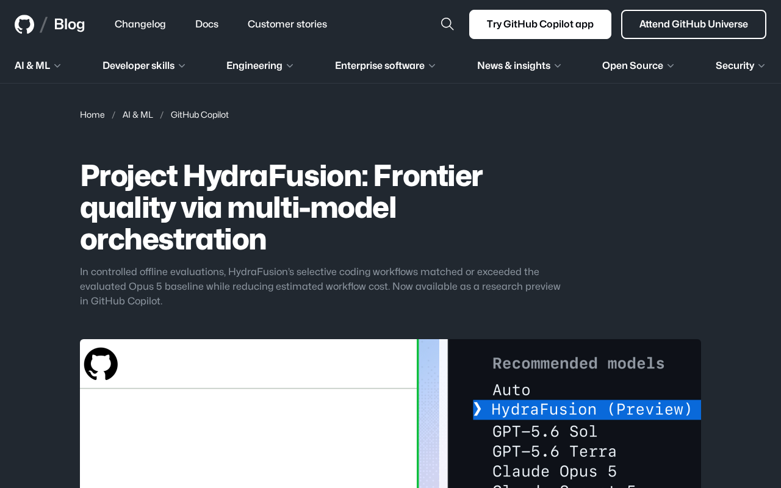The height and width of the screenshot is (488, 781).
Task: Expand the Engineering dropdown
Action: [x=260, y=65]
